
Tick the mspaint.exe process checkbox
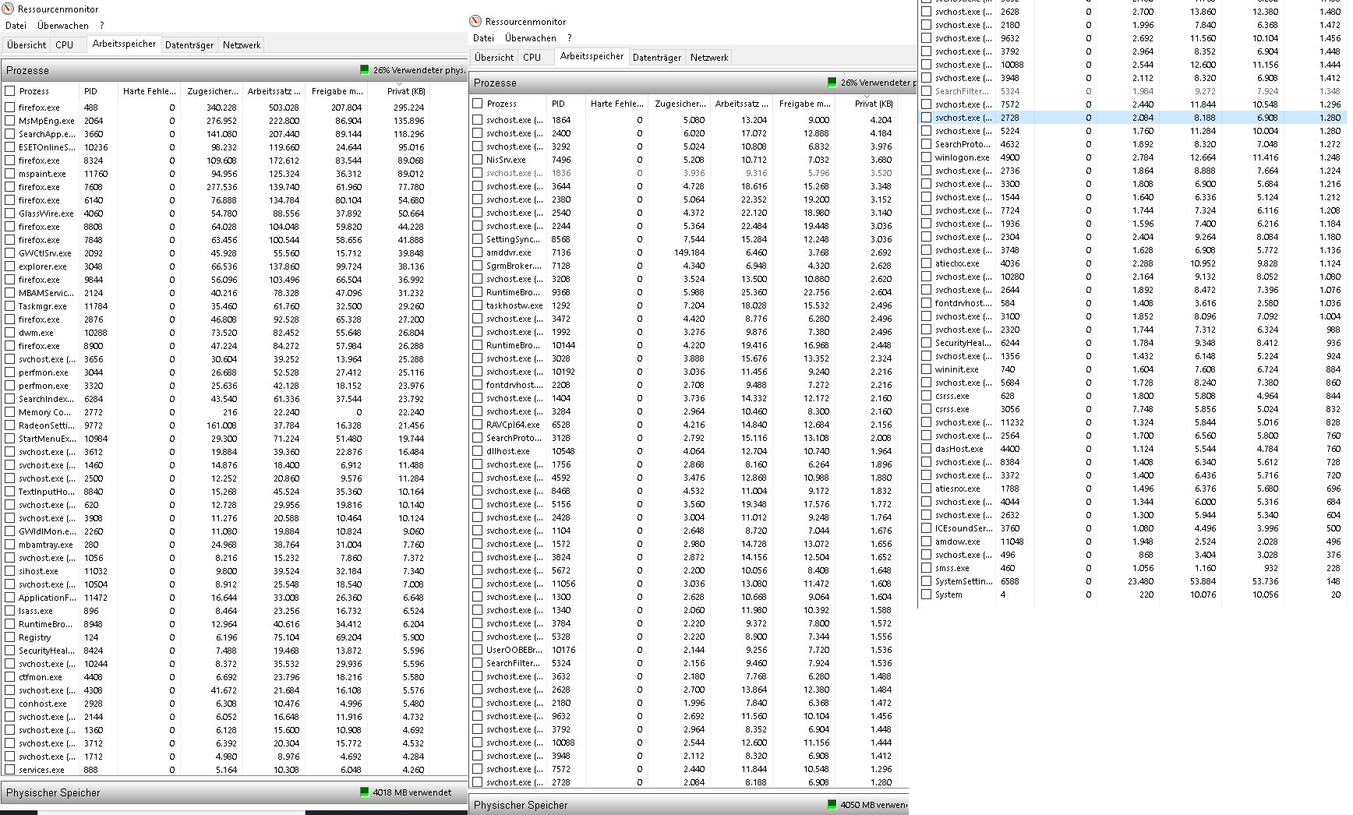[x=10, y=174]
